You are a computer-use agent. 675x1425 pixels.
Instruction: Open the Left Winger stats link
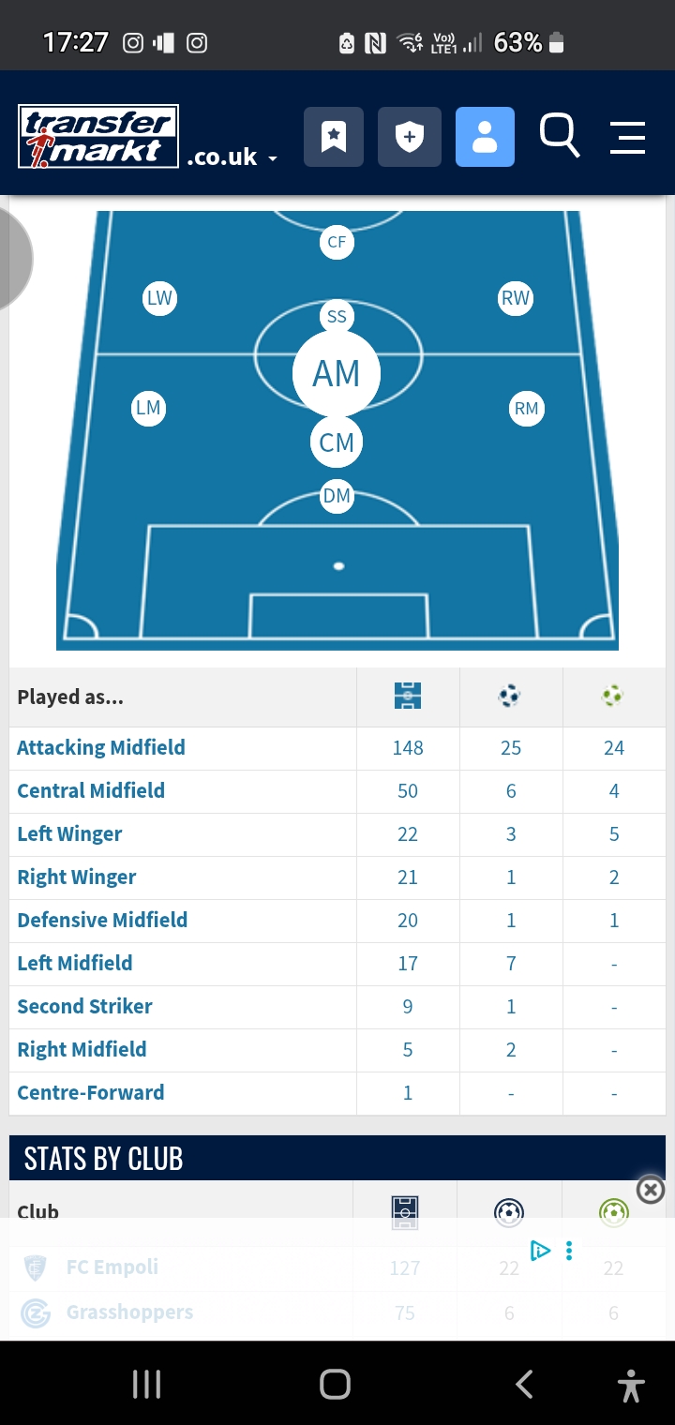tap(69, 833)
